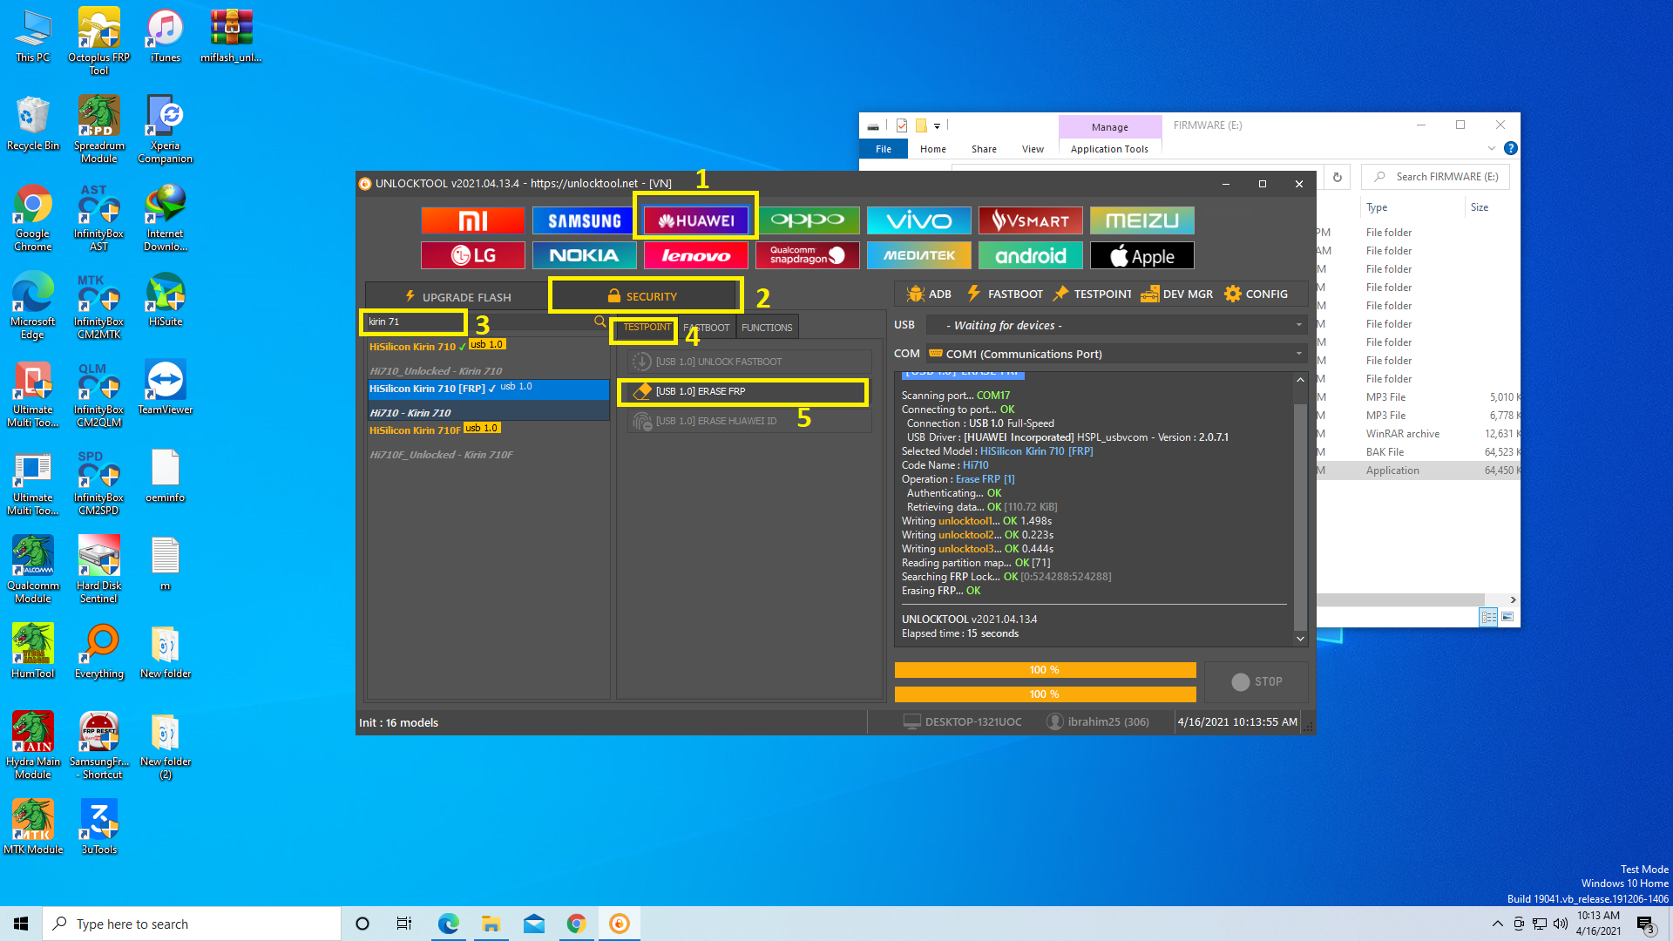
Task: Select the Meizu brand icon
Action: [x=1141, y=220]
